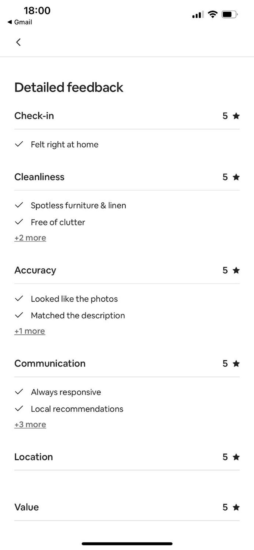Viewport: 254px width, 550px height.
Task: Tap the Location star icon
Action: [x=236, y=457]
